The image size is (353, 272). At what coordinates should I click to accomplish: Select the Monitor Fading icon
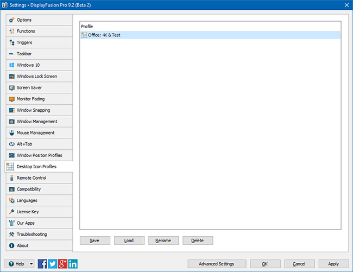[x=12, y=99]
